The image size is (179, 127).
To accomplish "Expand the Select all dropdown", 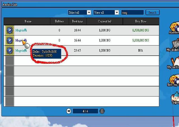I will click(x=89, y=13).
